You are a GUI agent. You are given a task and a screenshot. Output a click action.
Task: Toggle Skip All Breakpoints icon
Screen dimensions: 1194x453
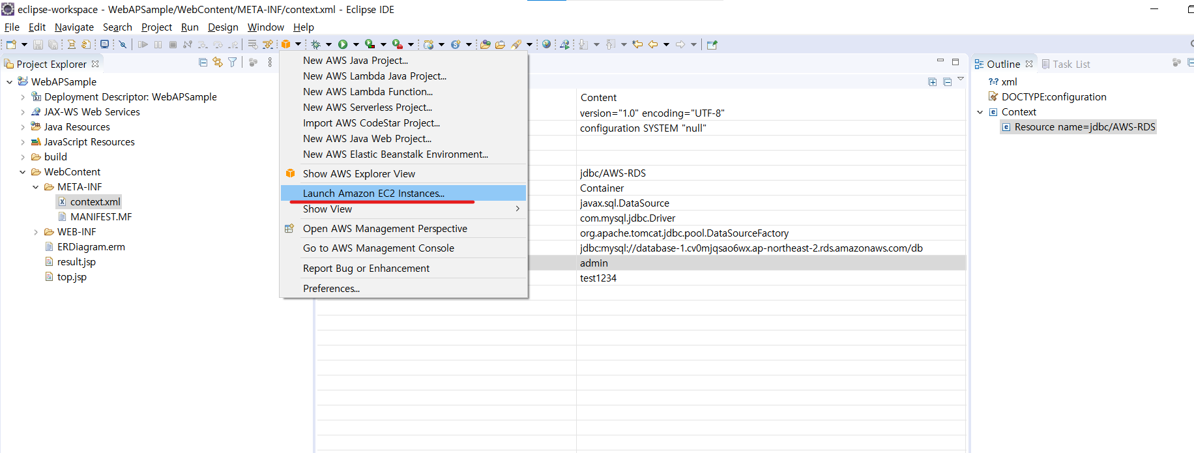[x=122, y=44]
